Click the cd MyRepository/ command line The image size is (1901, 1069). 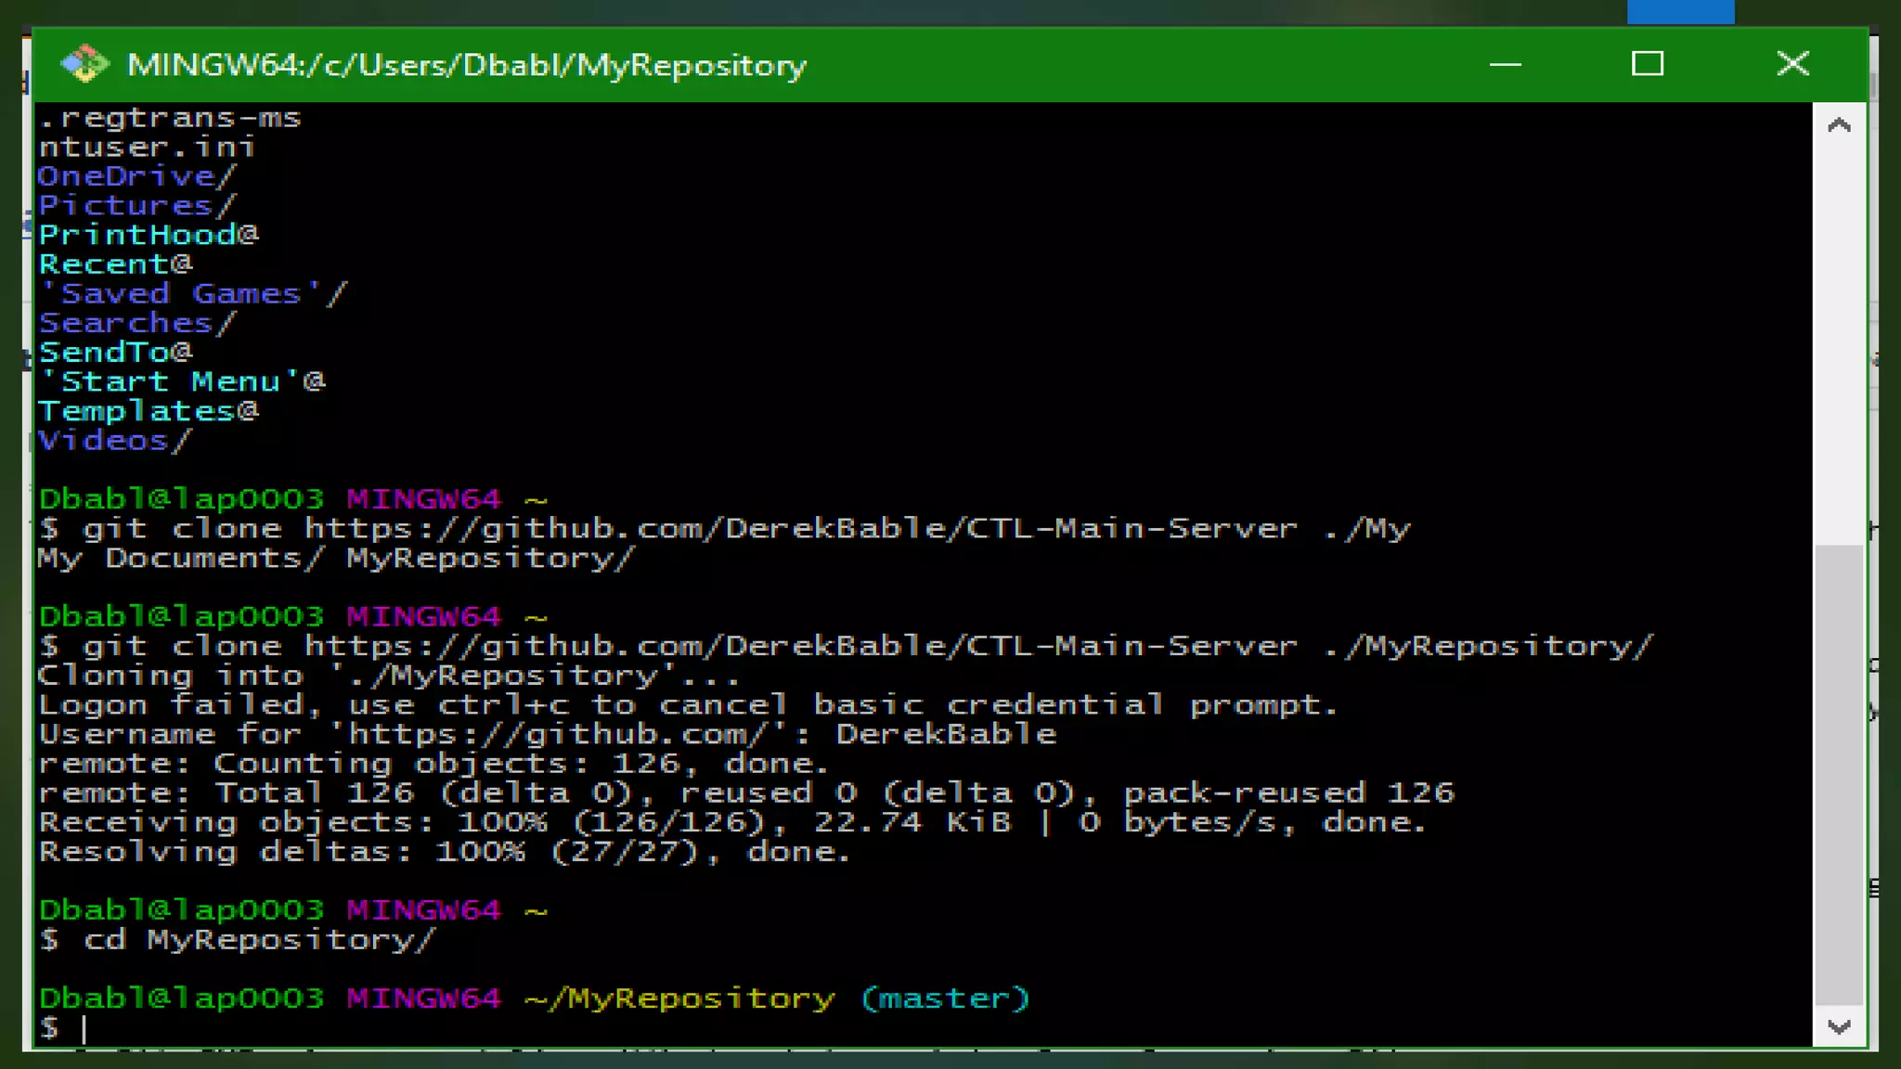click(258, 940)
